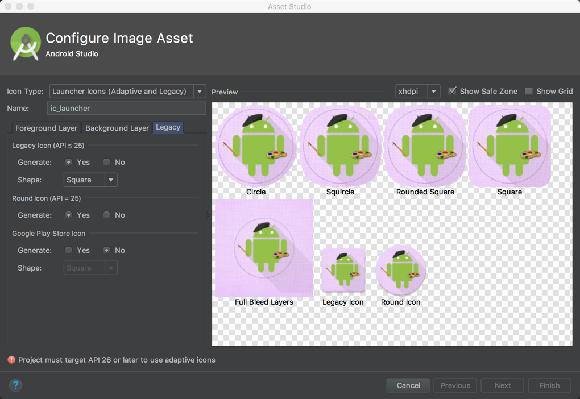Click the 'Legacy Icon (API ≤ 25)' heading
Screen dimensions: 580x399
[48, 146]
